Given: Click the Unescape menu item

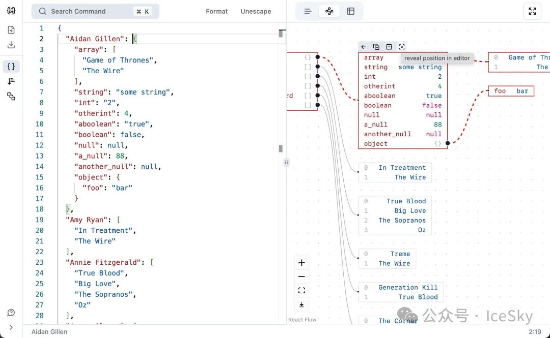Looking at the screenshot, I should coord(256,11).
